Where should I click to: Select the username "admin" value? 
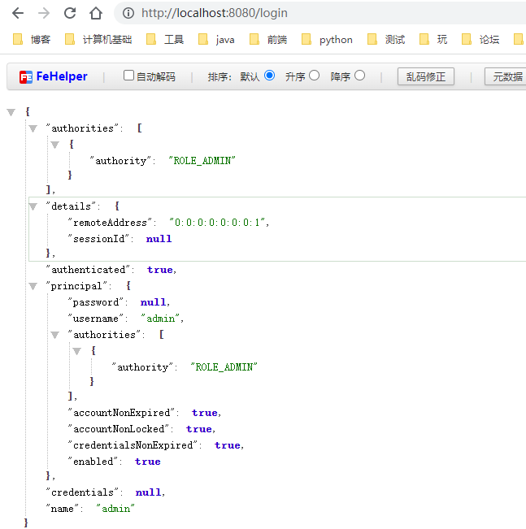point(160,319)
